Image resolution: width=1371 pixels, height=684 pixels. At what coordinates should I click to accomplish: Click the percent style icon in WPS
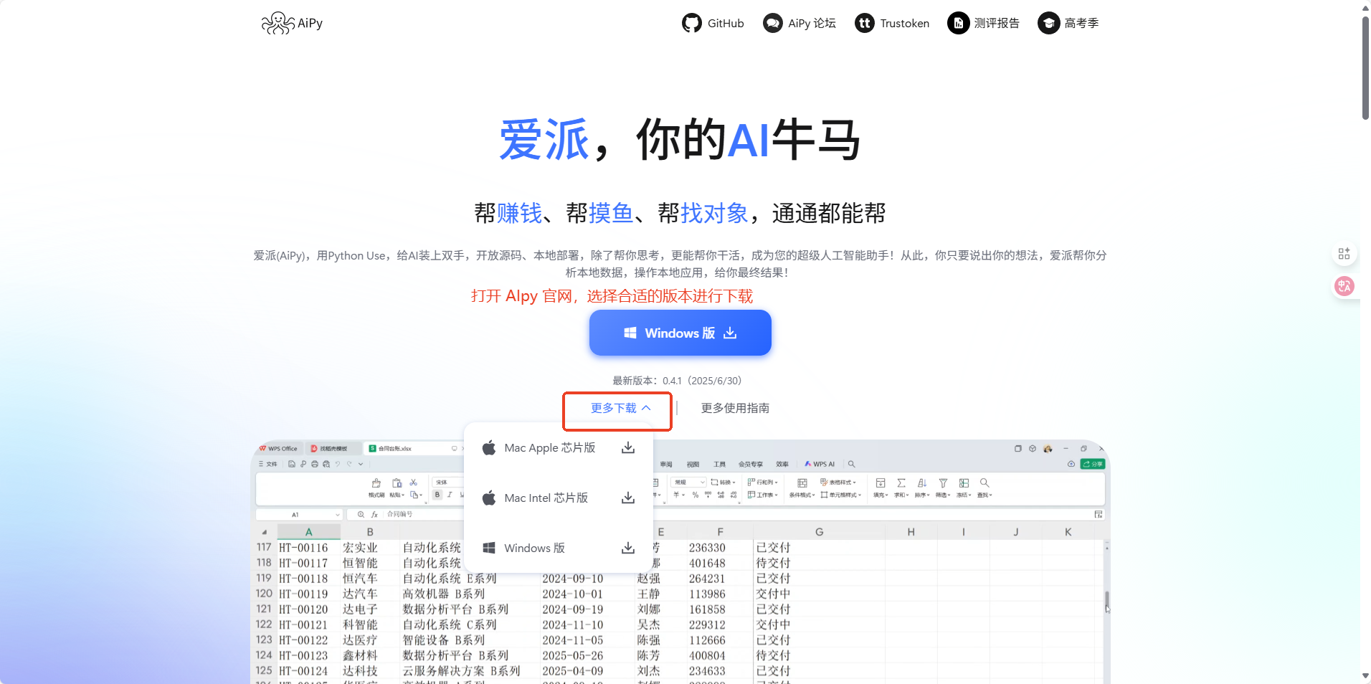pyautogui.click(x=696, y=495)
